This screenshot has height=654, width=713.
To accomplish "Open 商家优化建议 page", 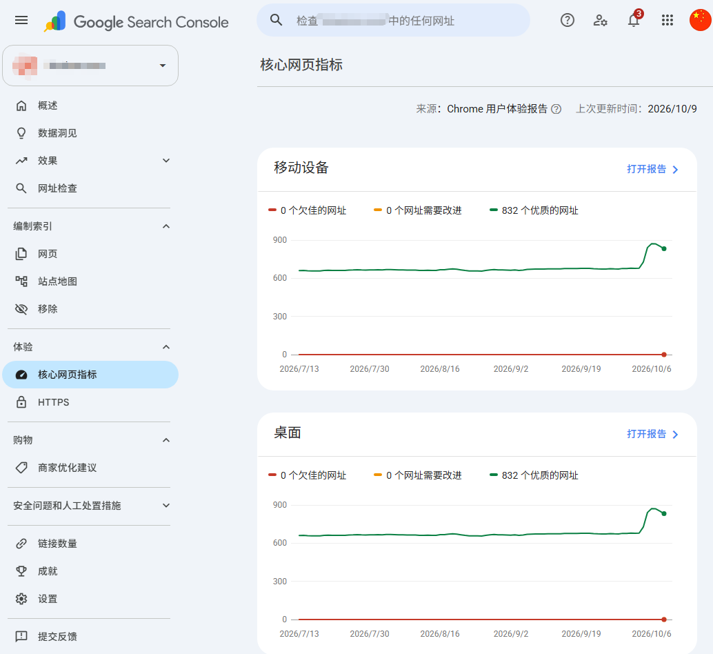I will coord(90,468).
